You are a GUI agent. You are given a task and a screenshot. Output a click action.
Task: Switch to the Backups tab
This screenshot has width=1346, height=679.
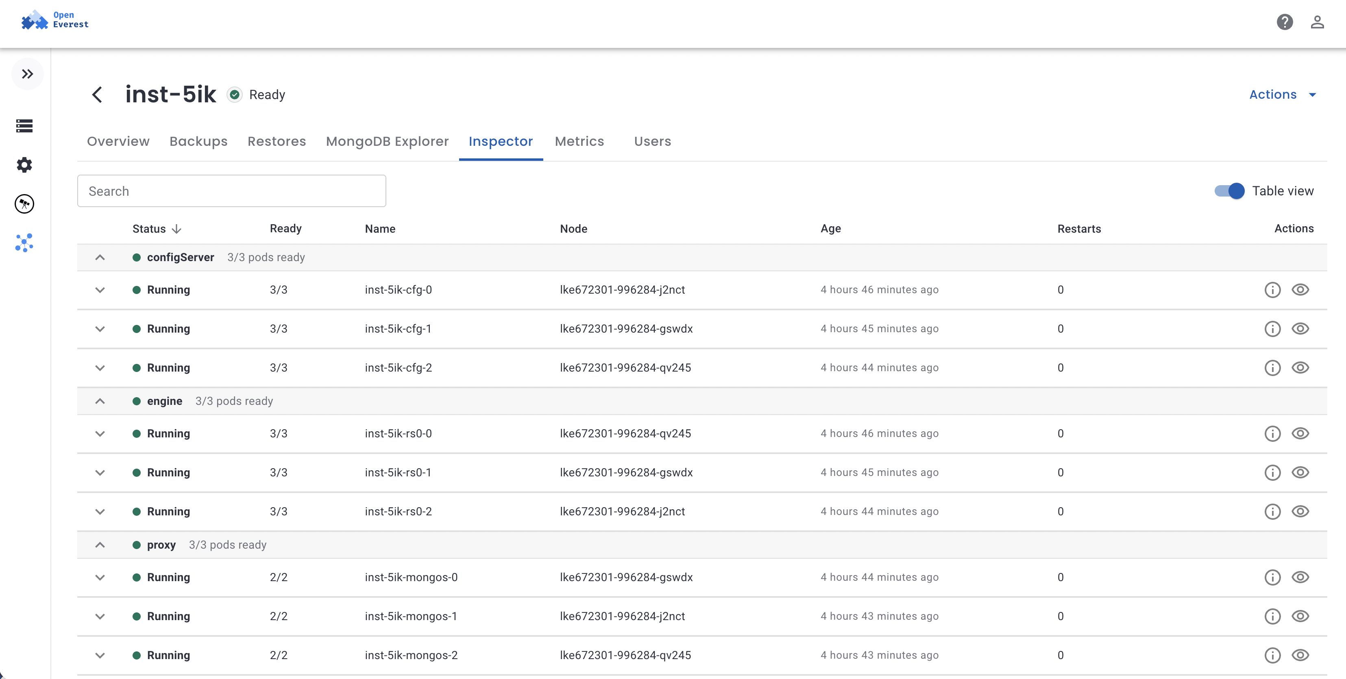[198, 141]
